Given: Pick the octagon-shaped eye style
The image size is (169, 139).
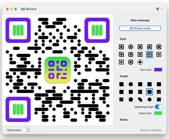Looking at the screenshot, I should click(x=131, y=62).
